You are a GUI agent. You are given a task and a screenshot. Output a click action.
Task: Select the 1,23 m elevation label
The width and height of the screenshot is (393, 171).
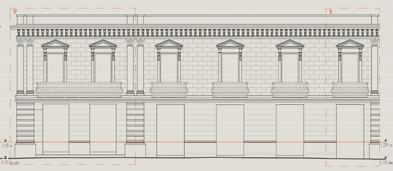click(x=386, y=145)
